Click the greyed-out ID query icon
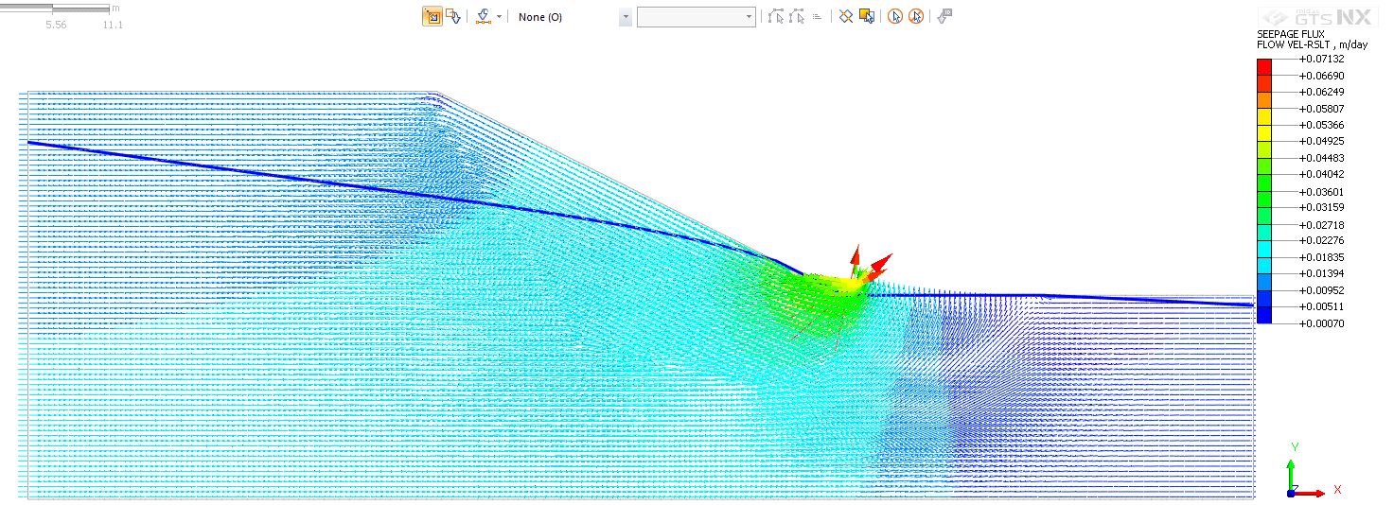Viewport: 1394px width, 505px height. click(x=944, y=17)
